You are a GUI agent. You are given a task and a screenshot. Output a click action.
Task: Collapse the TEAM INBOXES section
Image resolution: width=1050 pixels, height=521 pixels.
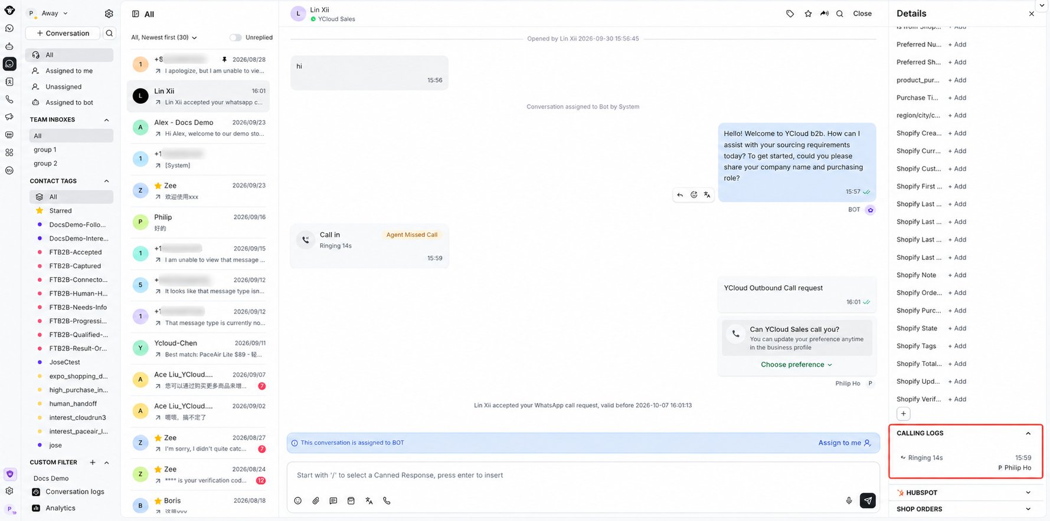point(107,120)
